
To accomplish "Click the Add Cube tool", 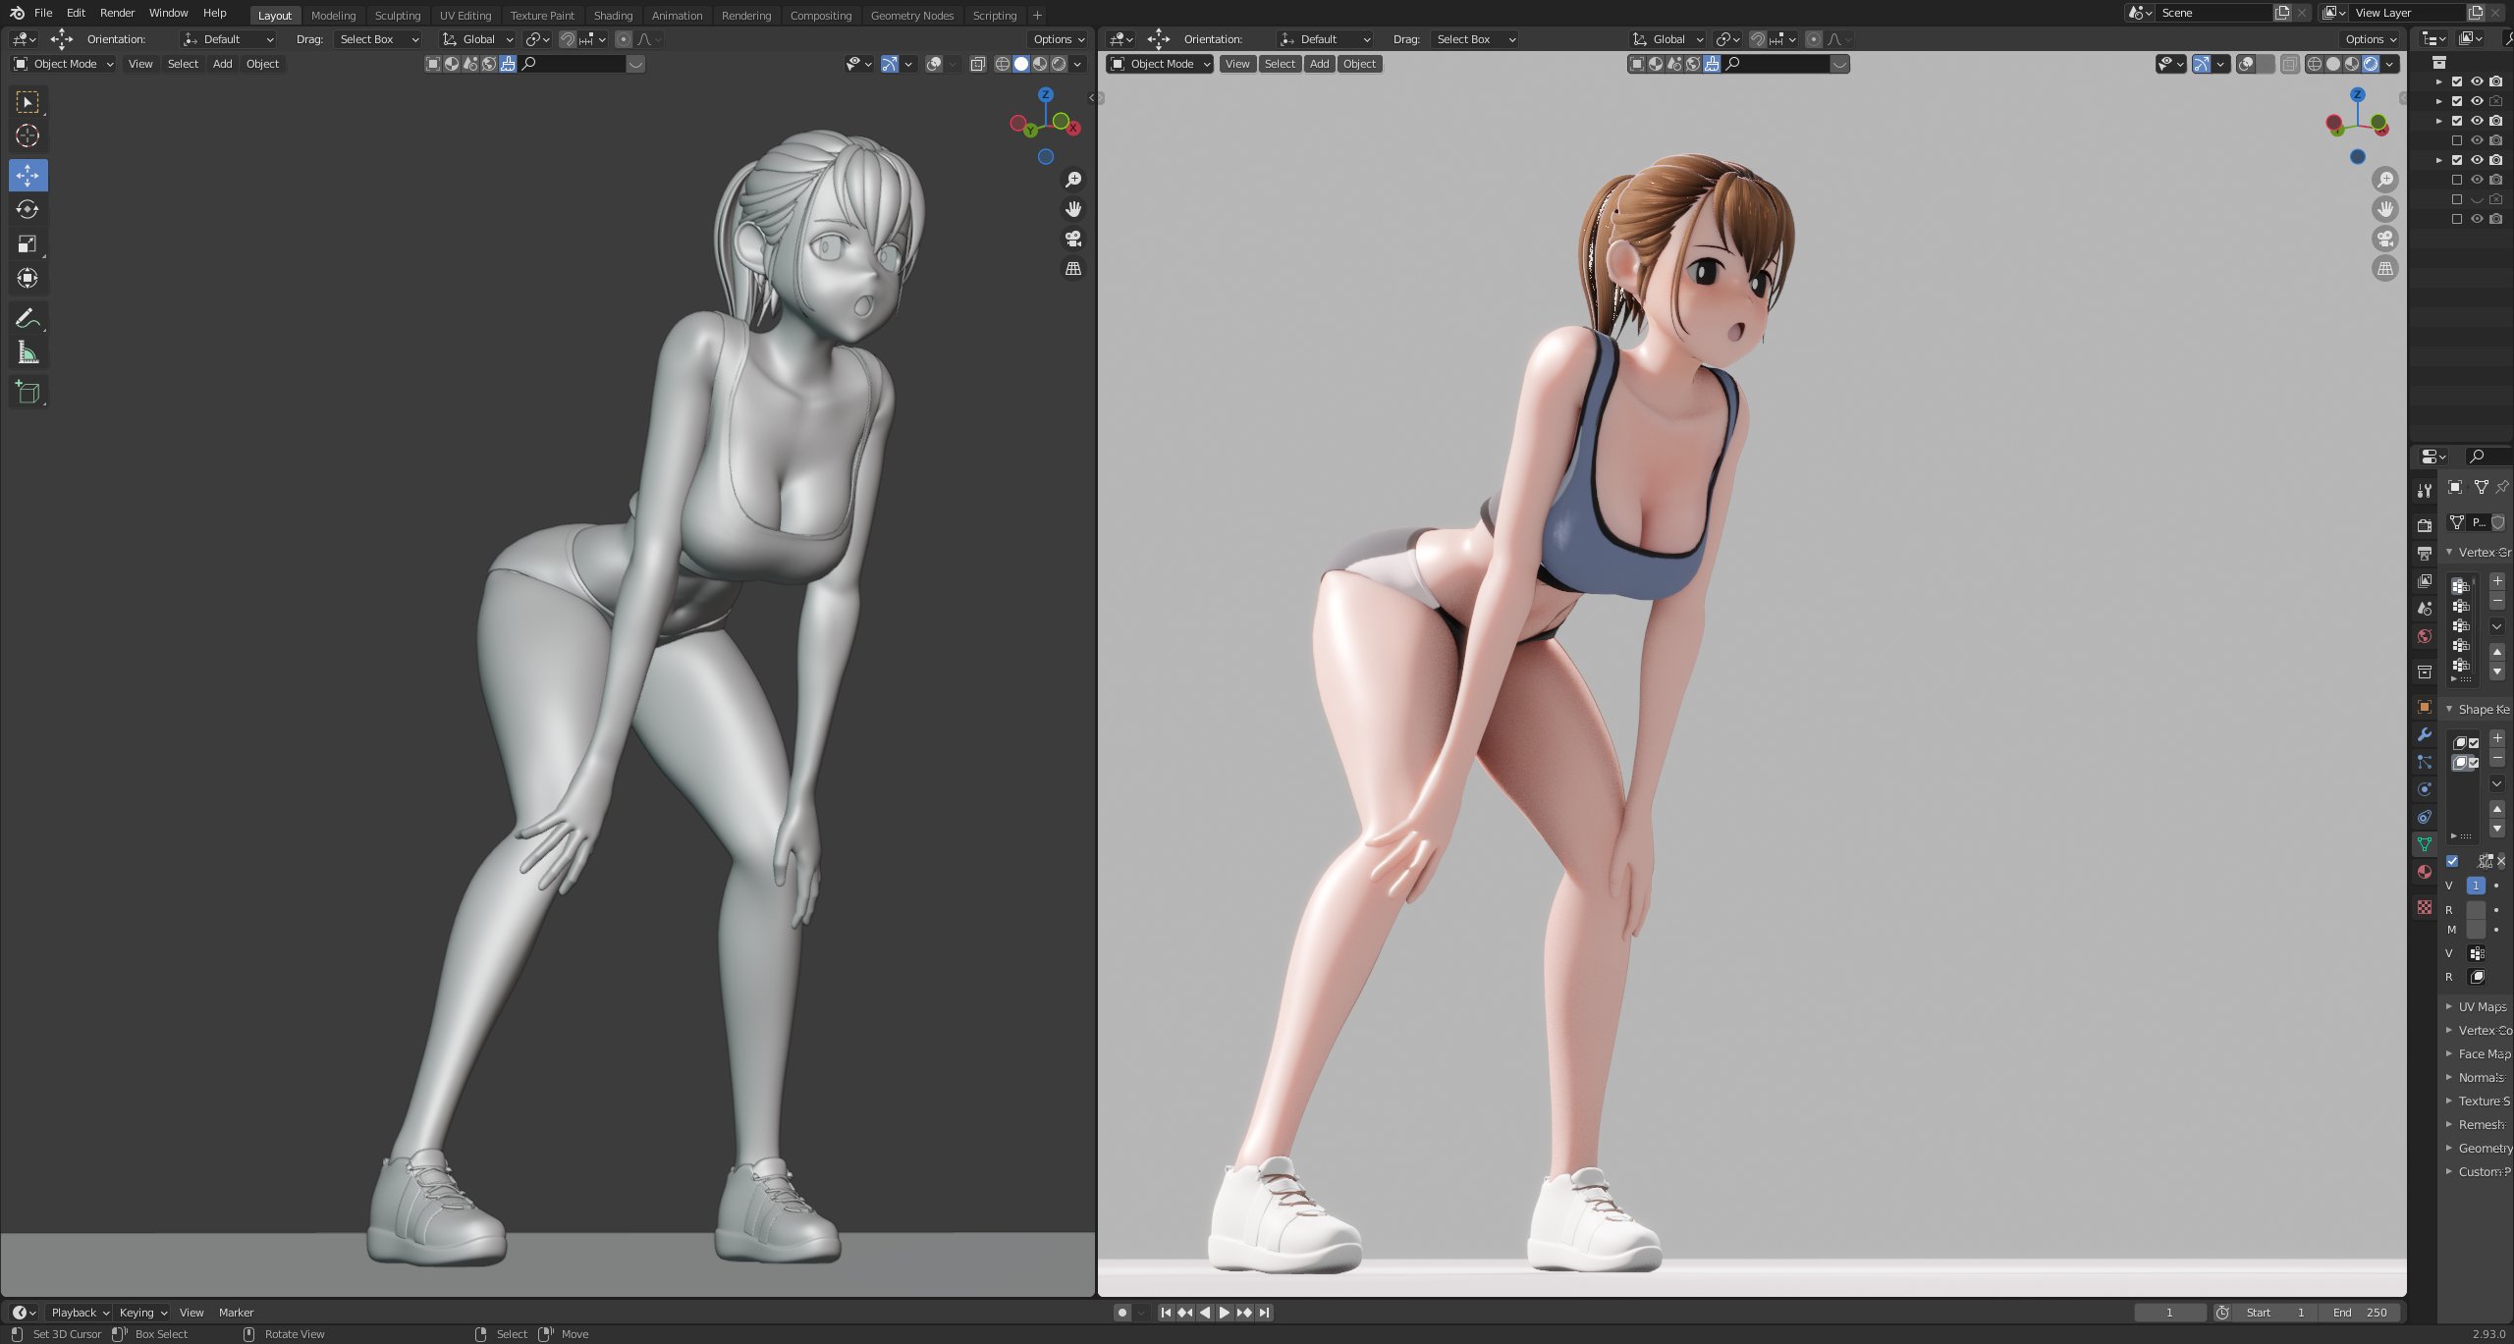I will tap(27, 393).
